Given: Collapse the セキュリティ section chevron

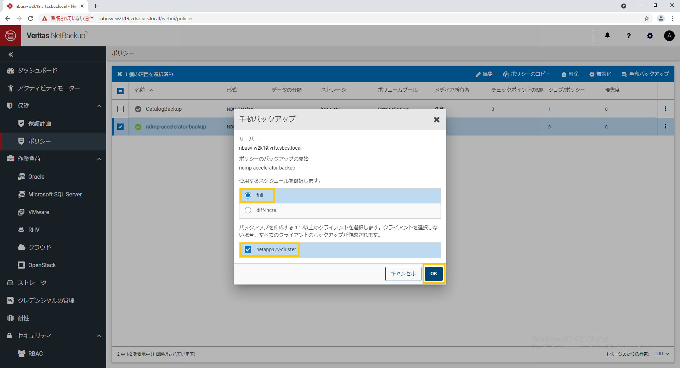Looking at the screenshot, I should pos(99,336).
